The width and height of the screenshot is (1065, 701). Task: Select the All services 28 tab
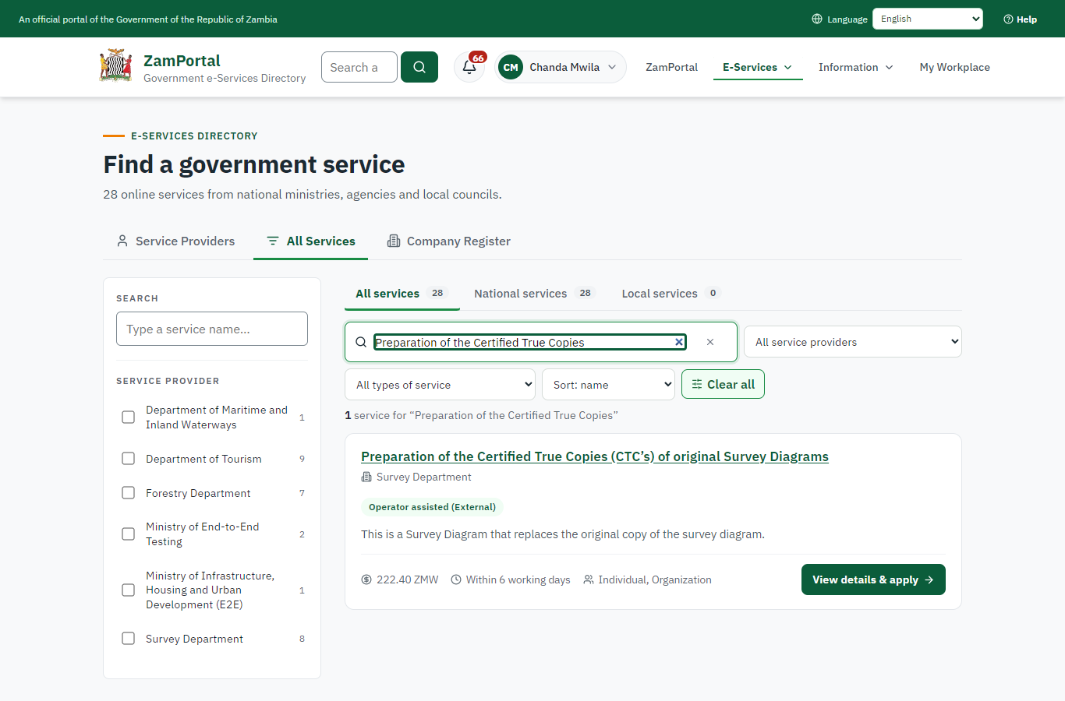tap(402, 294)
